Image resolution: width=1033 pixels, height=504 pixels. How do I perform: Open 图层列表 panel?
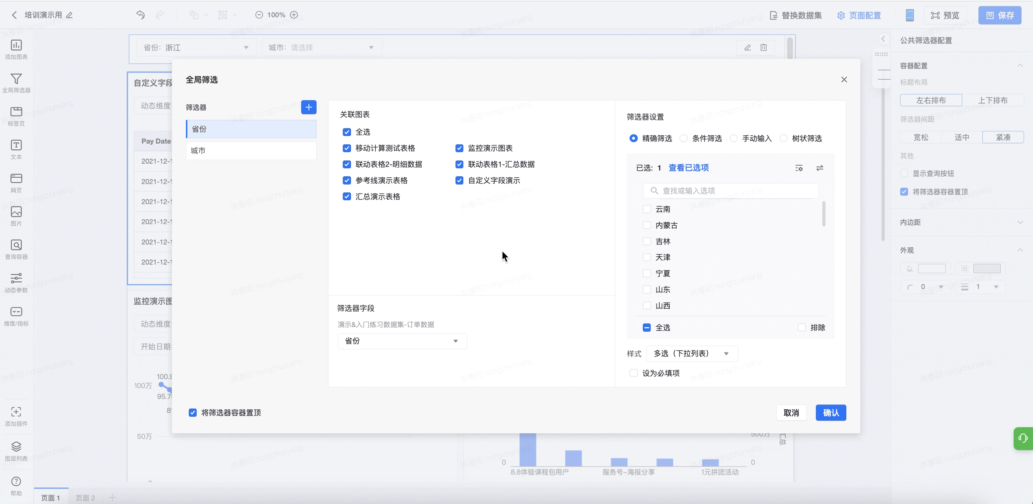(16, 451)
